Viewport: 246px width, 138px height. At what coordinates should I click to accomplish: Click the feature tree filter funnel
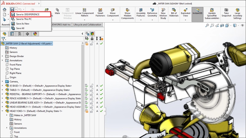tap(3, 39)
